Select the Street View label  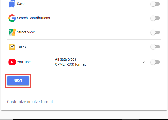[x=26, y=32]
